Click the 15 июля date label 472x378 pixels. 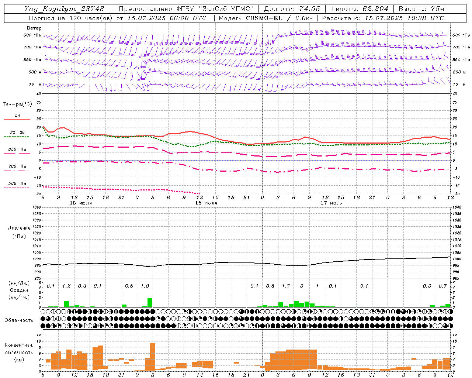[x=81, y=203]
